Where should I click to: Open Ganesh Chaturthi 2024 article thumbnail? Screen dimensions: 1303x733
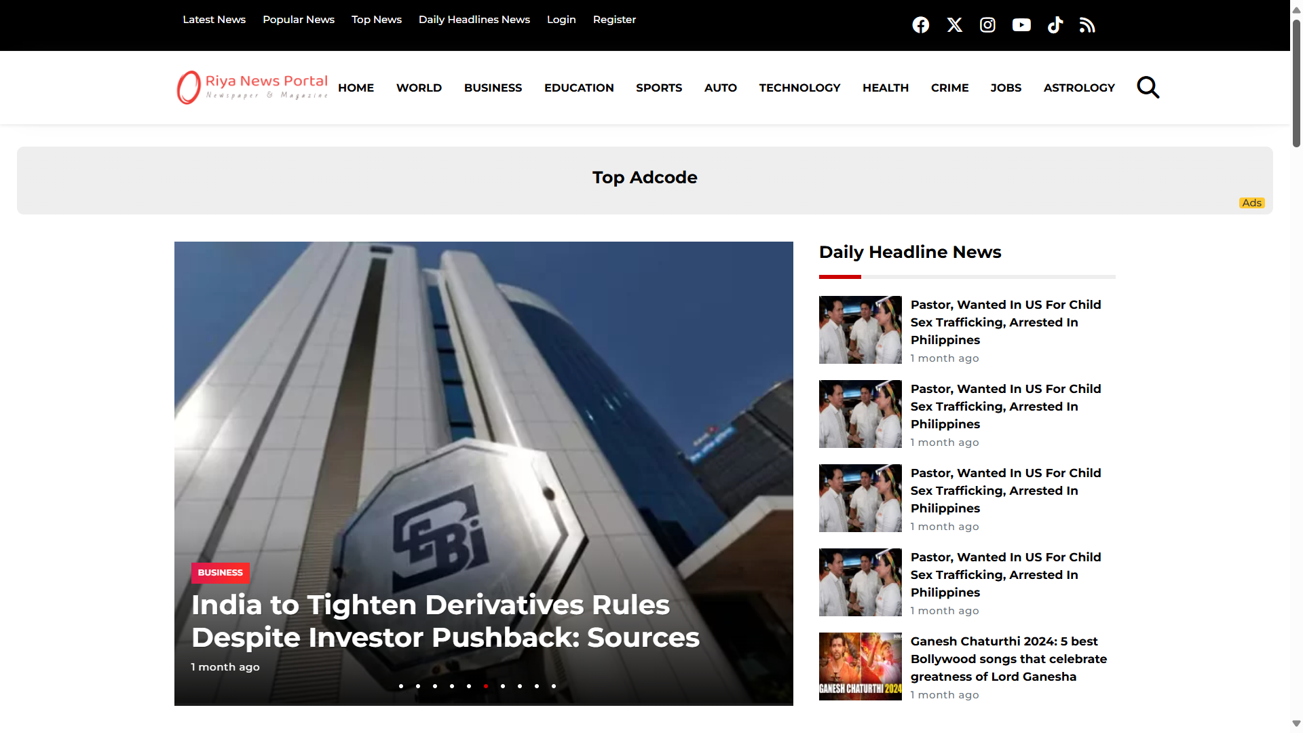(x=860, y=666)
